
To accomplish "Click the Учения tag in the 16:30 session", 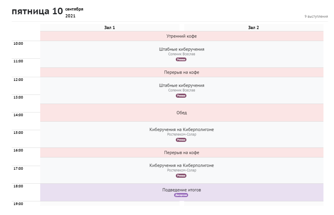I will pos(181,176).
